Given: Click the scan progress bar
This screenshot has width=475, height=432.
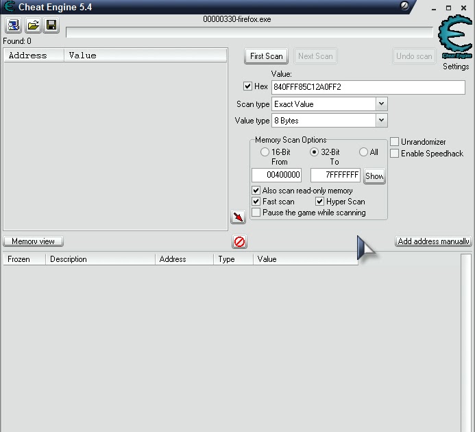Looking at the screenshot, I should (x=249, y=32).
